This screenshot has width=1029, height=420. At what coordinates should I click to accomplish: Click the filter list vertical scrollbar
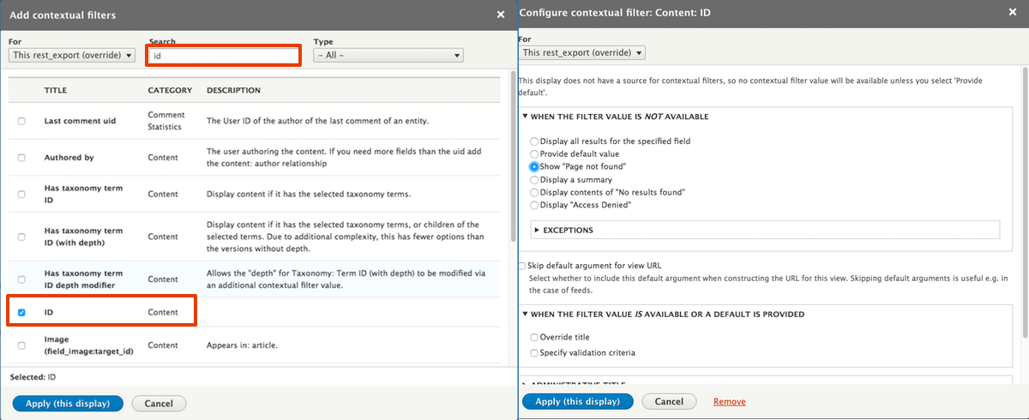point(513,154)
